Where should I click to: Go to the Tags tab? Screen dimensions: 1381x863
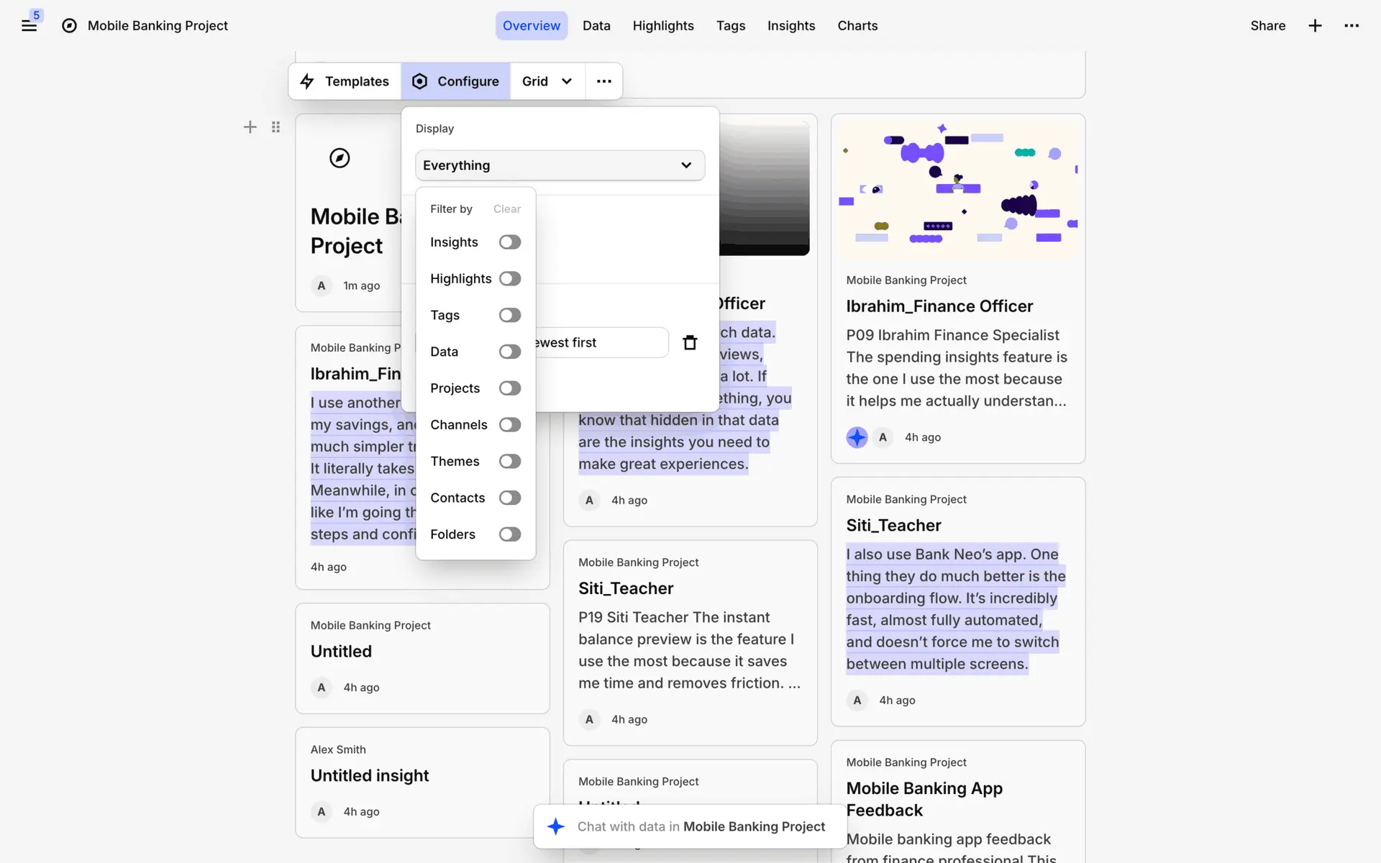[730, 26]
